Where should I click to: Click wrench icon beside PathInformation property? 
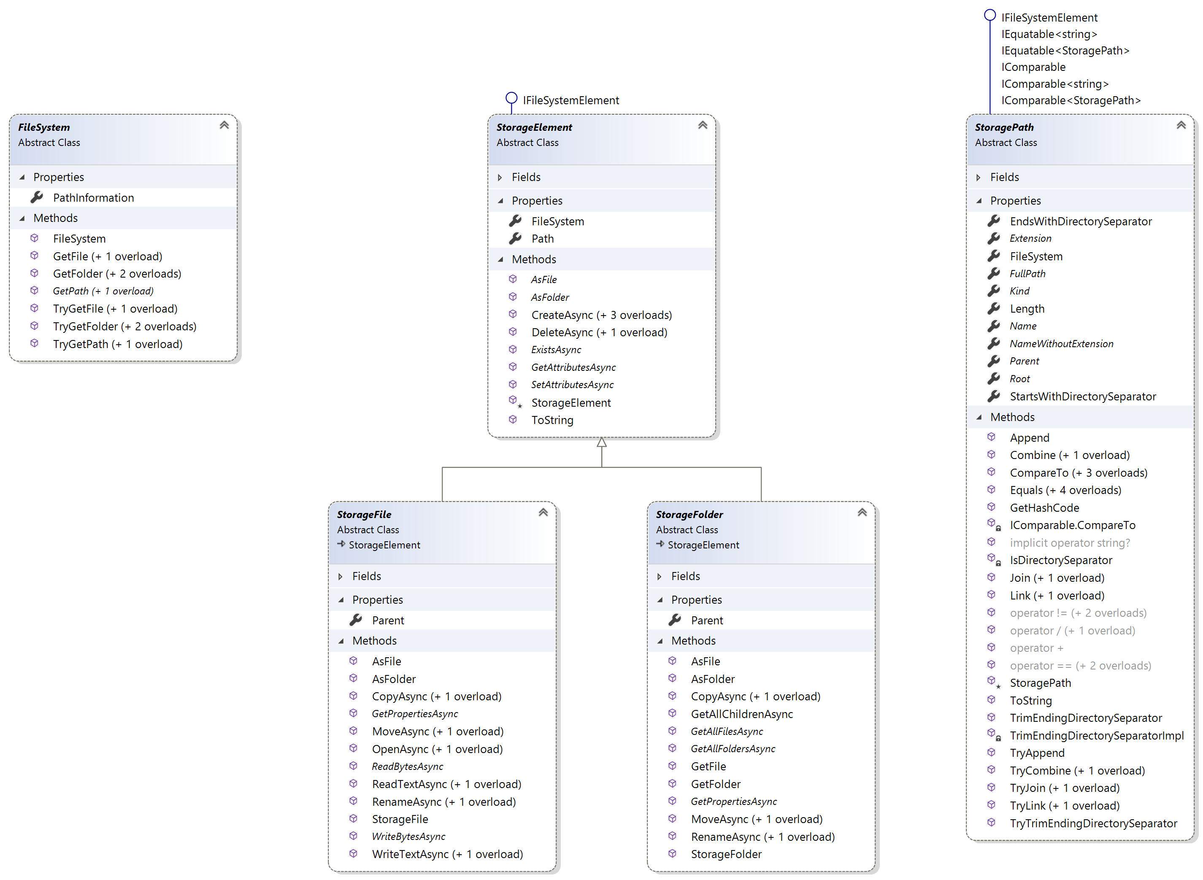pos(37,197)
